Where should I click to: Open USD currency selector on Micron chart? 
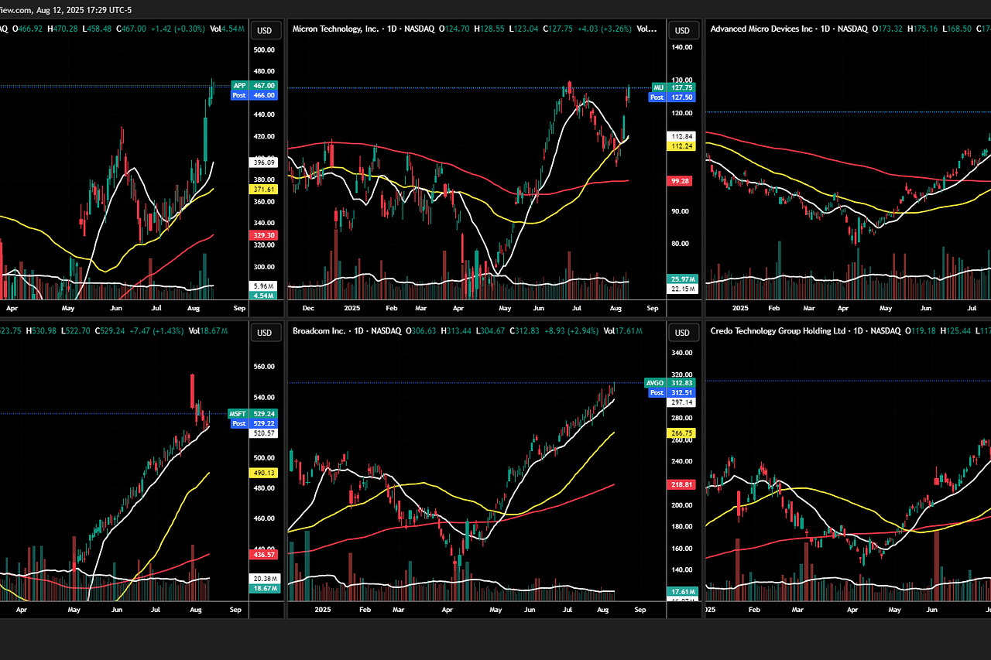682,30
